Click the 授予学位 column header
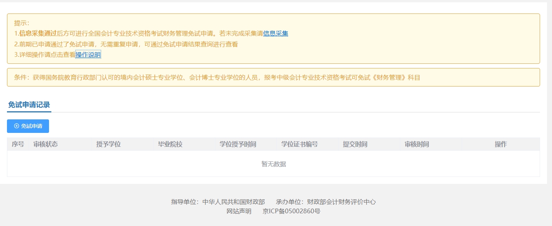552x226 pixels. pyautogui.click(x=108, y=144)
